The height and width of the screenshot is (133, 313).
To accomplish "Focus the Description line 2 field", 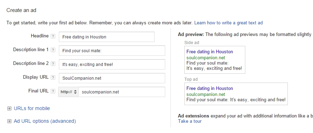I will pos(112,64).
